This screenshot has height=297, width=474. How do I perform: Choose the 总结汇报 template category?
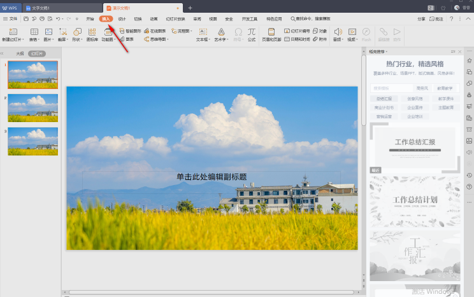[384, 99]
